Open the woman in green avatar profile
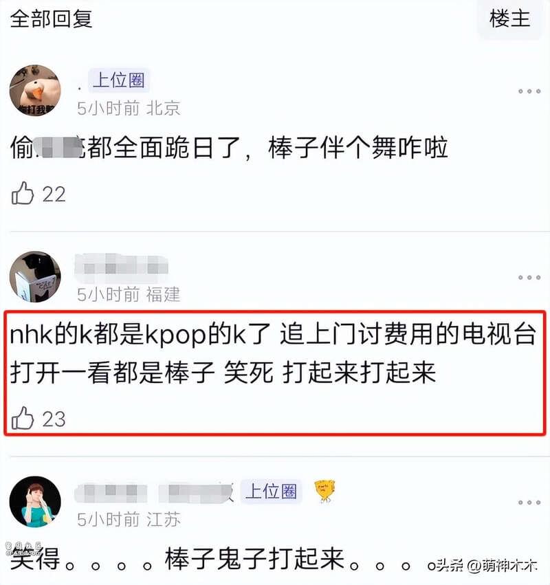The width and height of the screenshot is (550, 585). [35, 502]
